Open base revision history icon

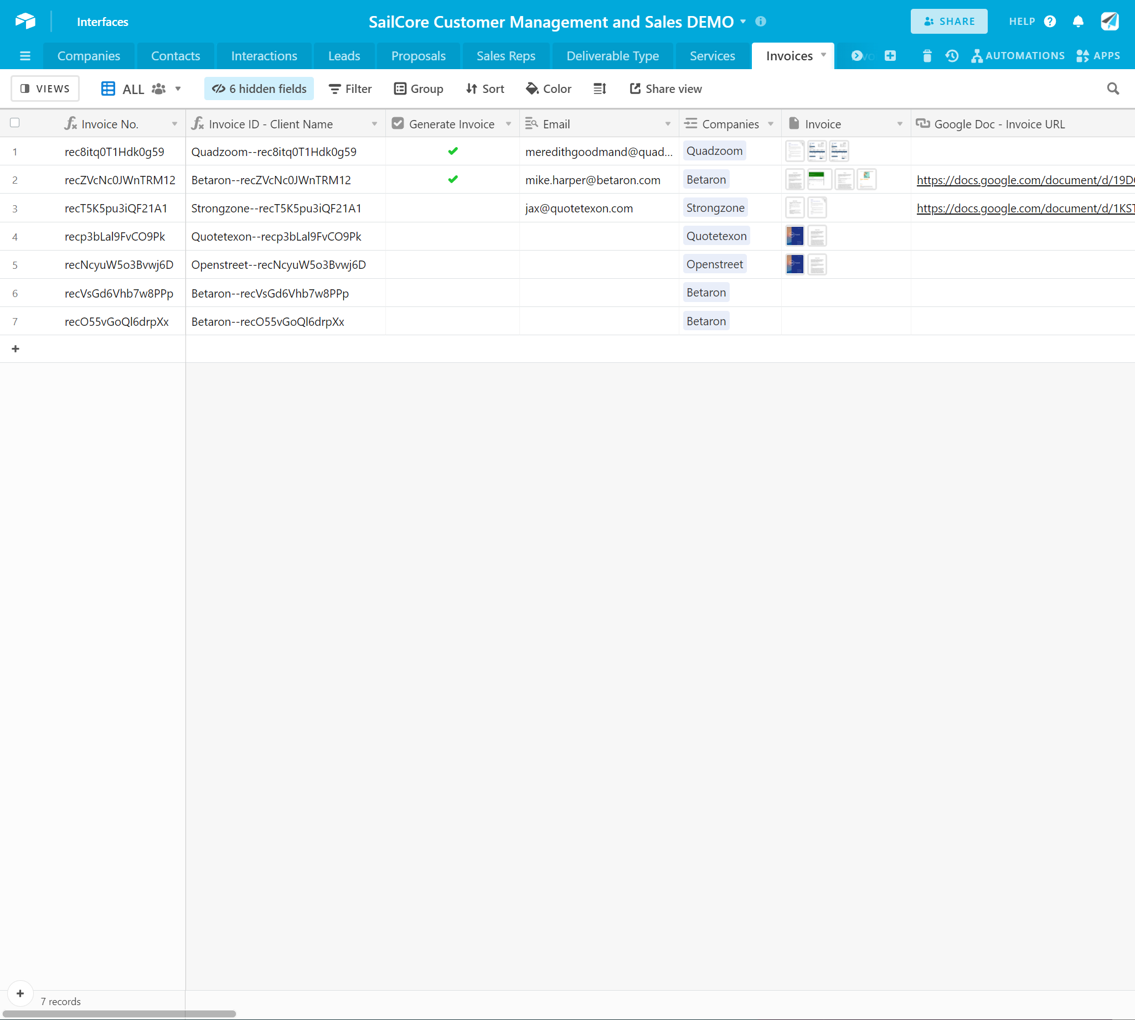(952, 56)
